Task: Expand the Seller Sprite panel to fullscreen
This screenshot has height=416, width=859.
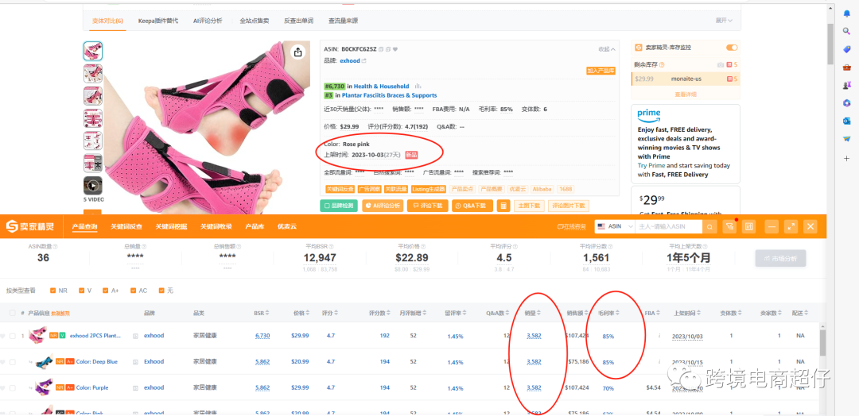Action: [x=791, y=227]
